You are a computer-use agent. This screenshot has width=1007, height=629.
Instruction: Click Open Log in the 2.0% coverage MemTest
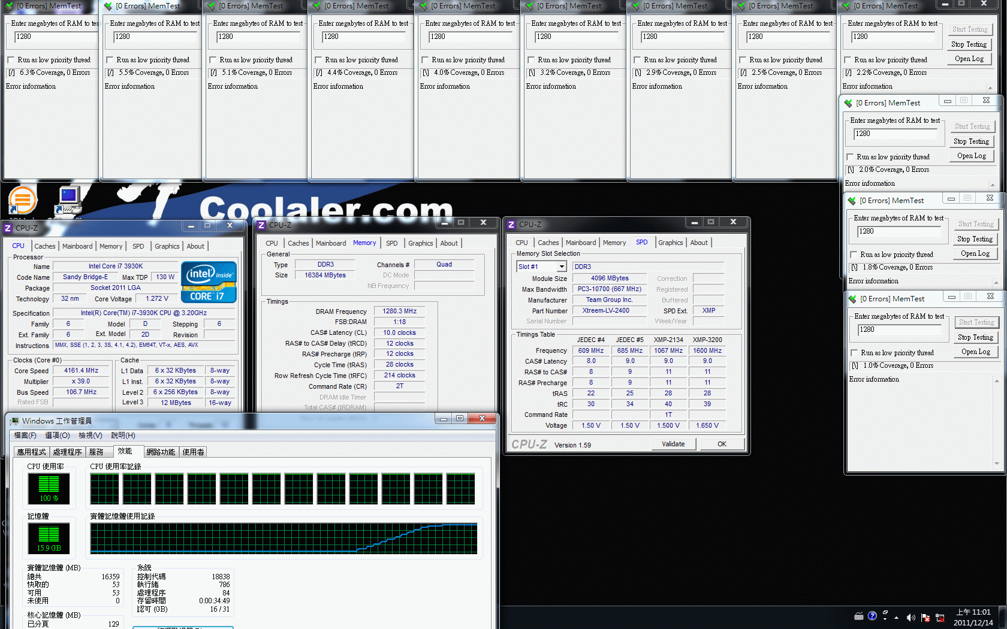coord(972,156)
